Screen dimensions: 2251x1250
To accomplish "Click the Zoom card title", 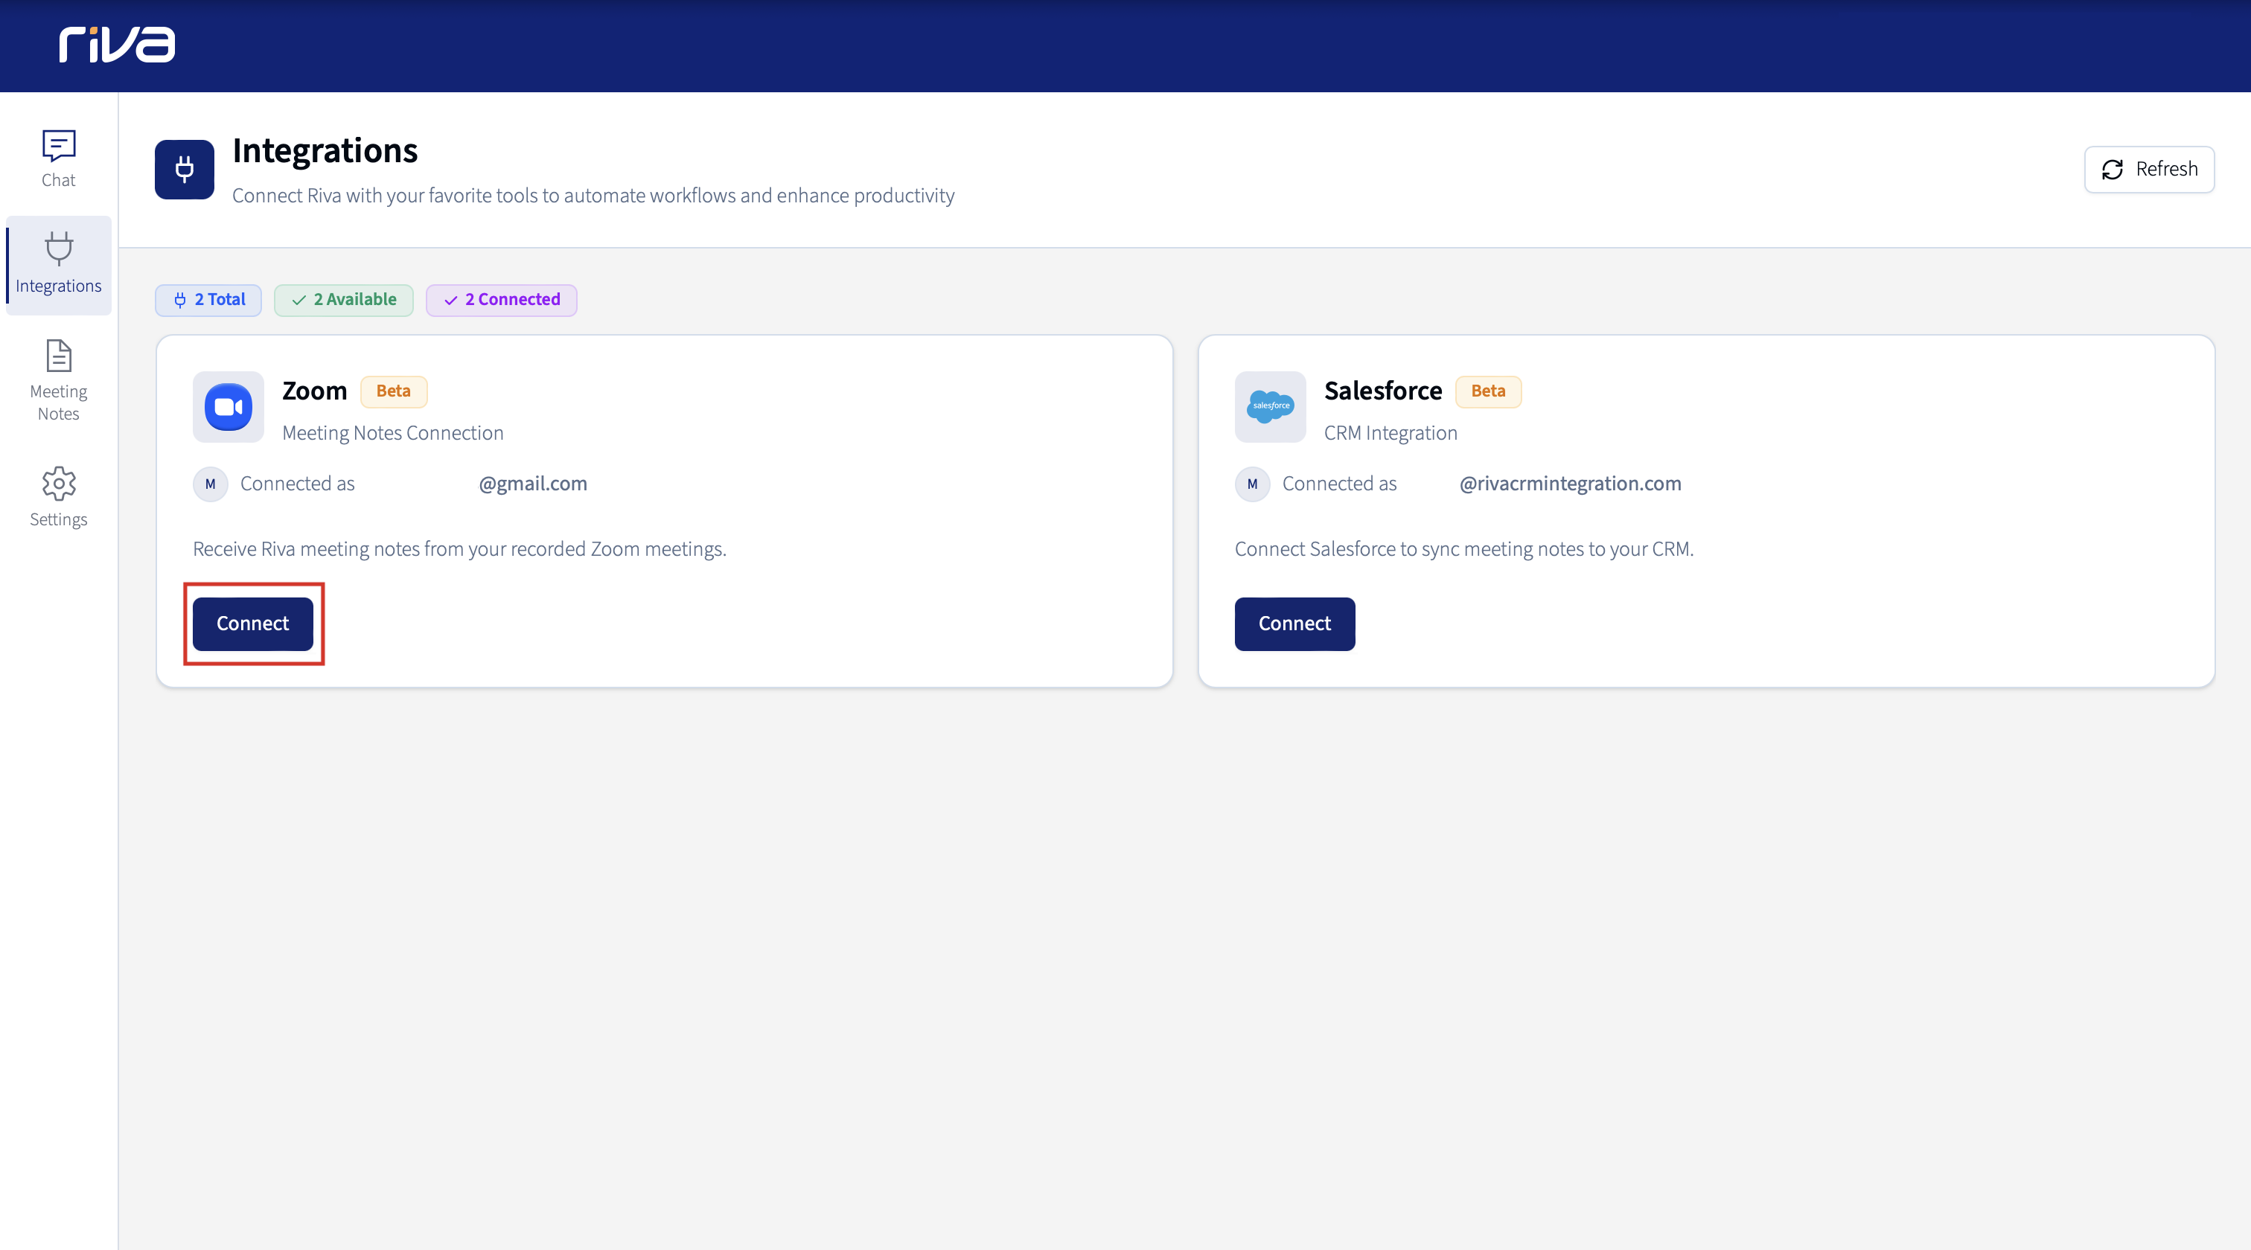I will [x=315, y=391].
